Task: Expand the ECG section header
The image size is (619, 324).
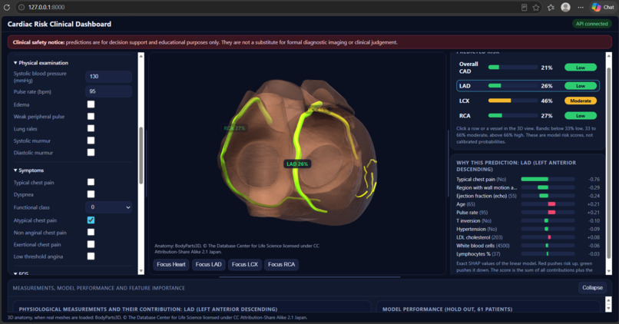Action: tap(21, 273)
